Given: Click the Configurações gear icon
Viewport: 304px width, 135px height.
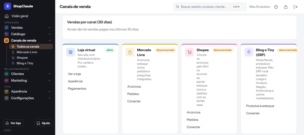Looking at the screenshot, I should pos(7,98).
